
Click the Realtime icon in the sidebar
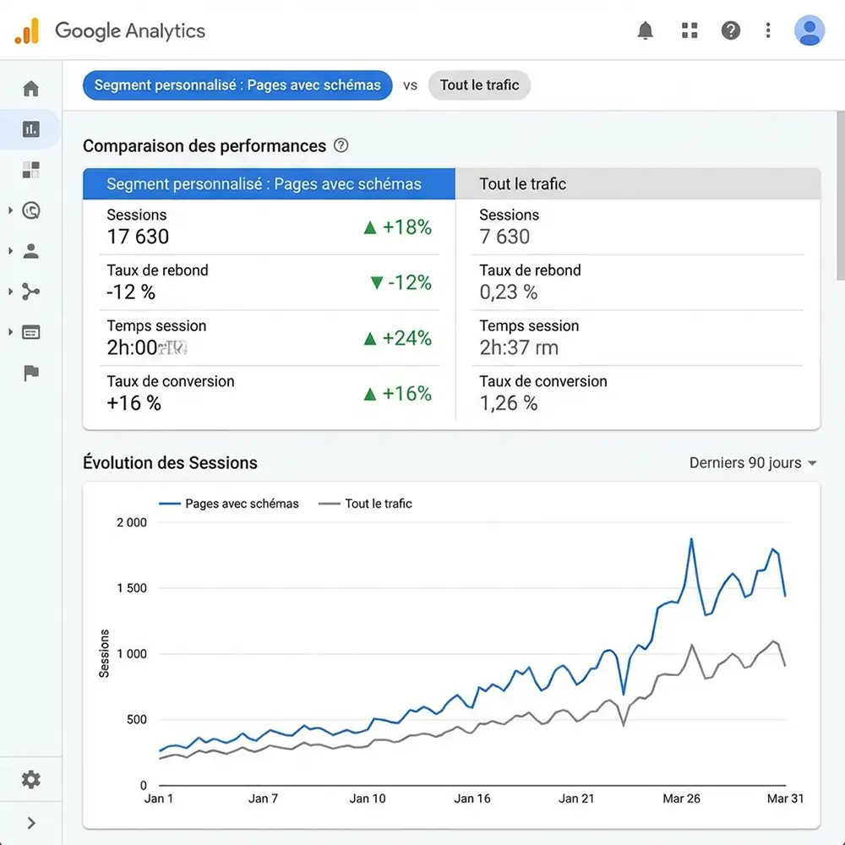click(30, 210)
